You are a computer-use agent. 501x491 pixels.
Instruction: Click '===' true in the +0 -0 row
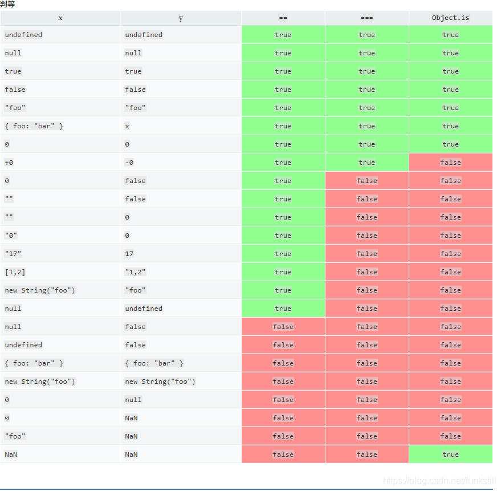367,163
